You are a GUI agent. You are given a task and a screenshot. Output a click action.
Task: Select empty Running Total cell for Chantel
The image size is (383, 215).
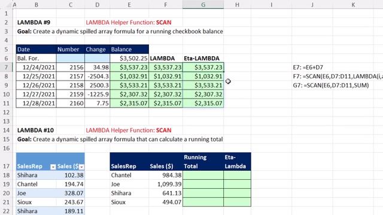[x=203, y=175]
